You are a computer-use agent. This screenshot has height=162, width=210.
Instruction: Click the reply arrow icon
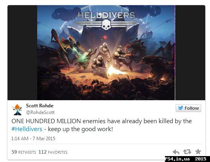click(176, 152)
